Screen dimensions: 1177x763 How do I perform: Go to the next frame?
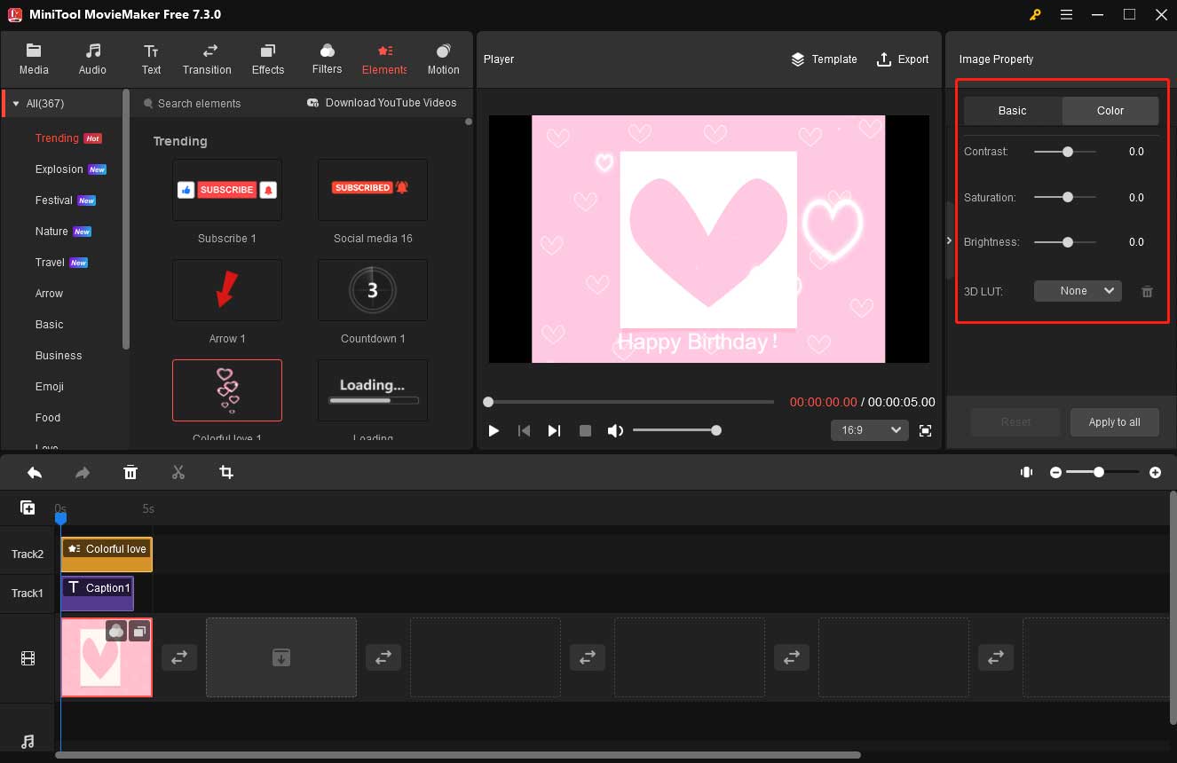[x=554, y=430]
